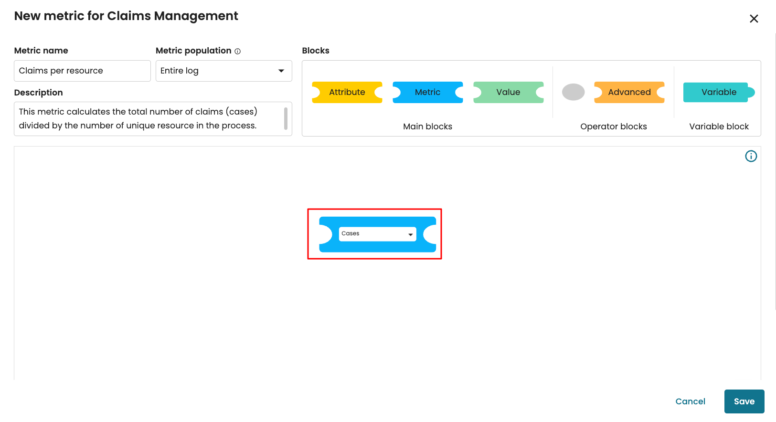The image size is (776, 422).
Task: Click the Description box scrollbar
Action: pyautogui.click(x=286, y=118)
